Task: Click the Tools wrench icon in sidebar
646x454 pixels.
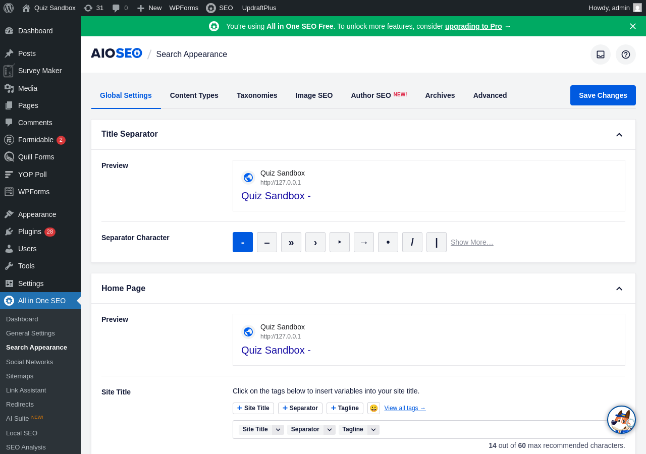Action: (9, 266)
